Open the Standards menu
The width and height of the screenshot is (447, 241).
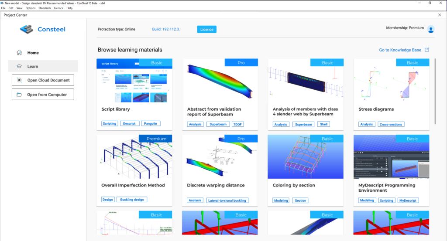[x=45, y=8]
